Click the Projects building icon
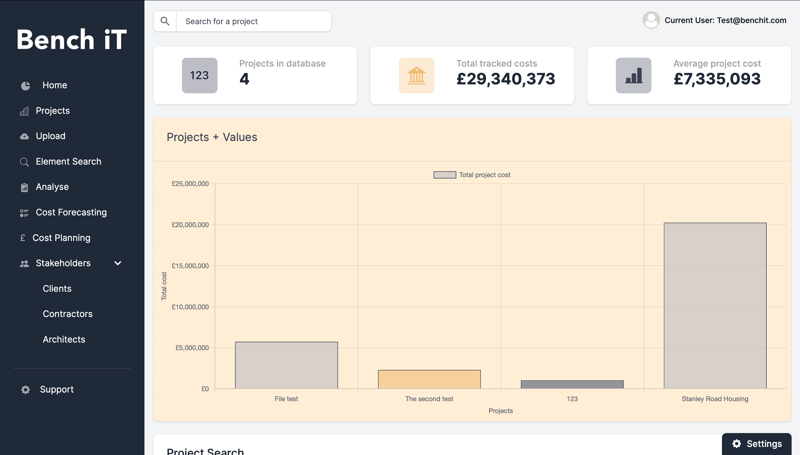This screenshot has height=455, width=800. pos(24,111)
